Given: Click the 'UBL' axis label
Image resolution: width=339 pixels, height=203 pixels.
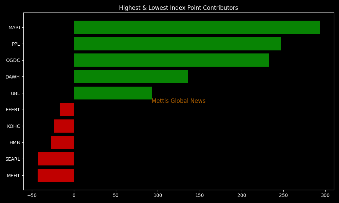Looking at the screenshot, I should [15, 93].
